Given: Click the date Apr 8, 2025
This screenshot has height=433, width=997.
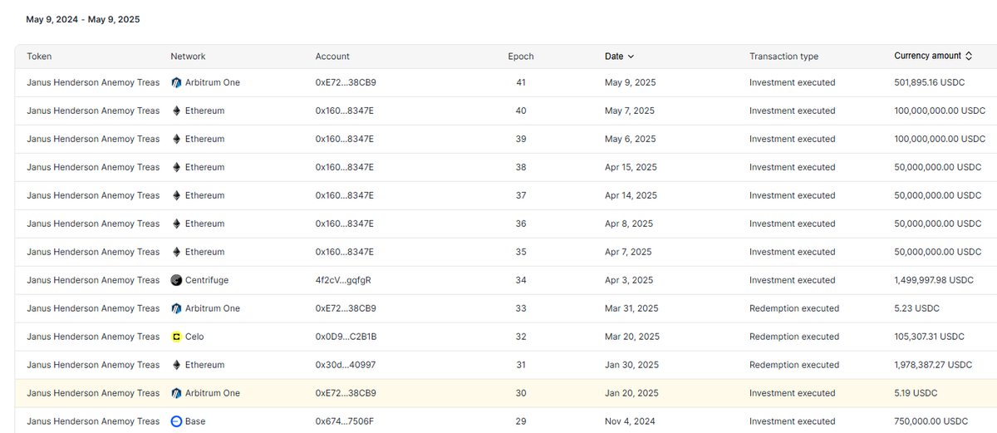Looking at the screenshot, I should pos(629,224).
